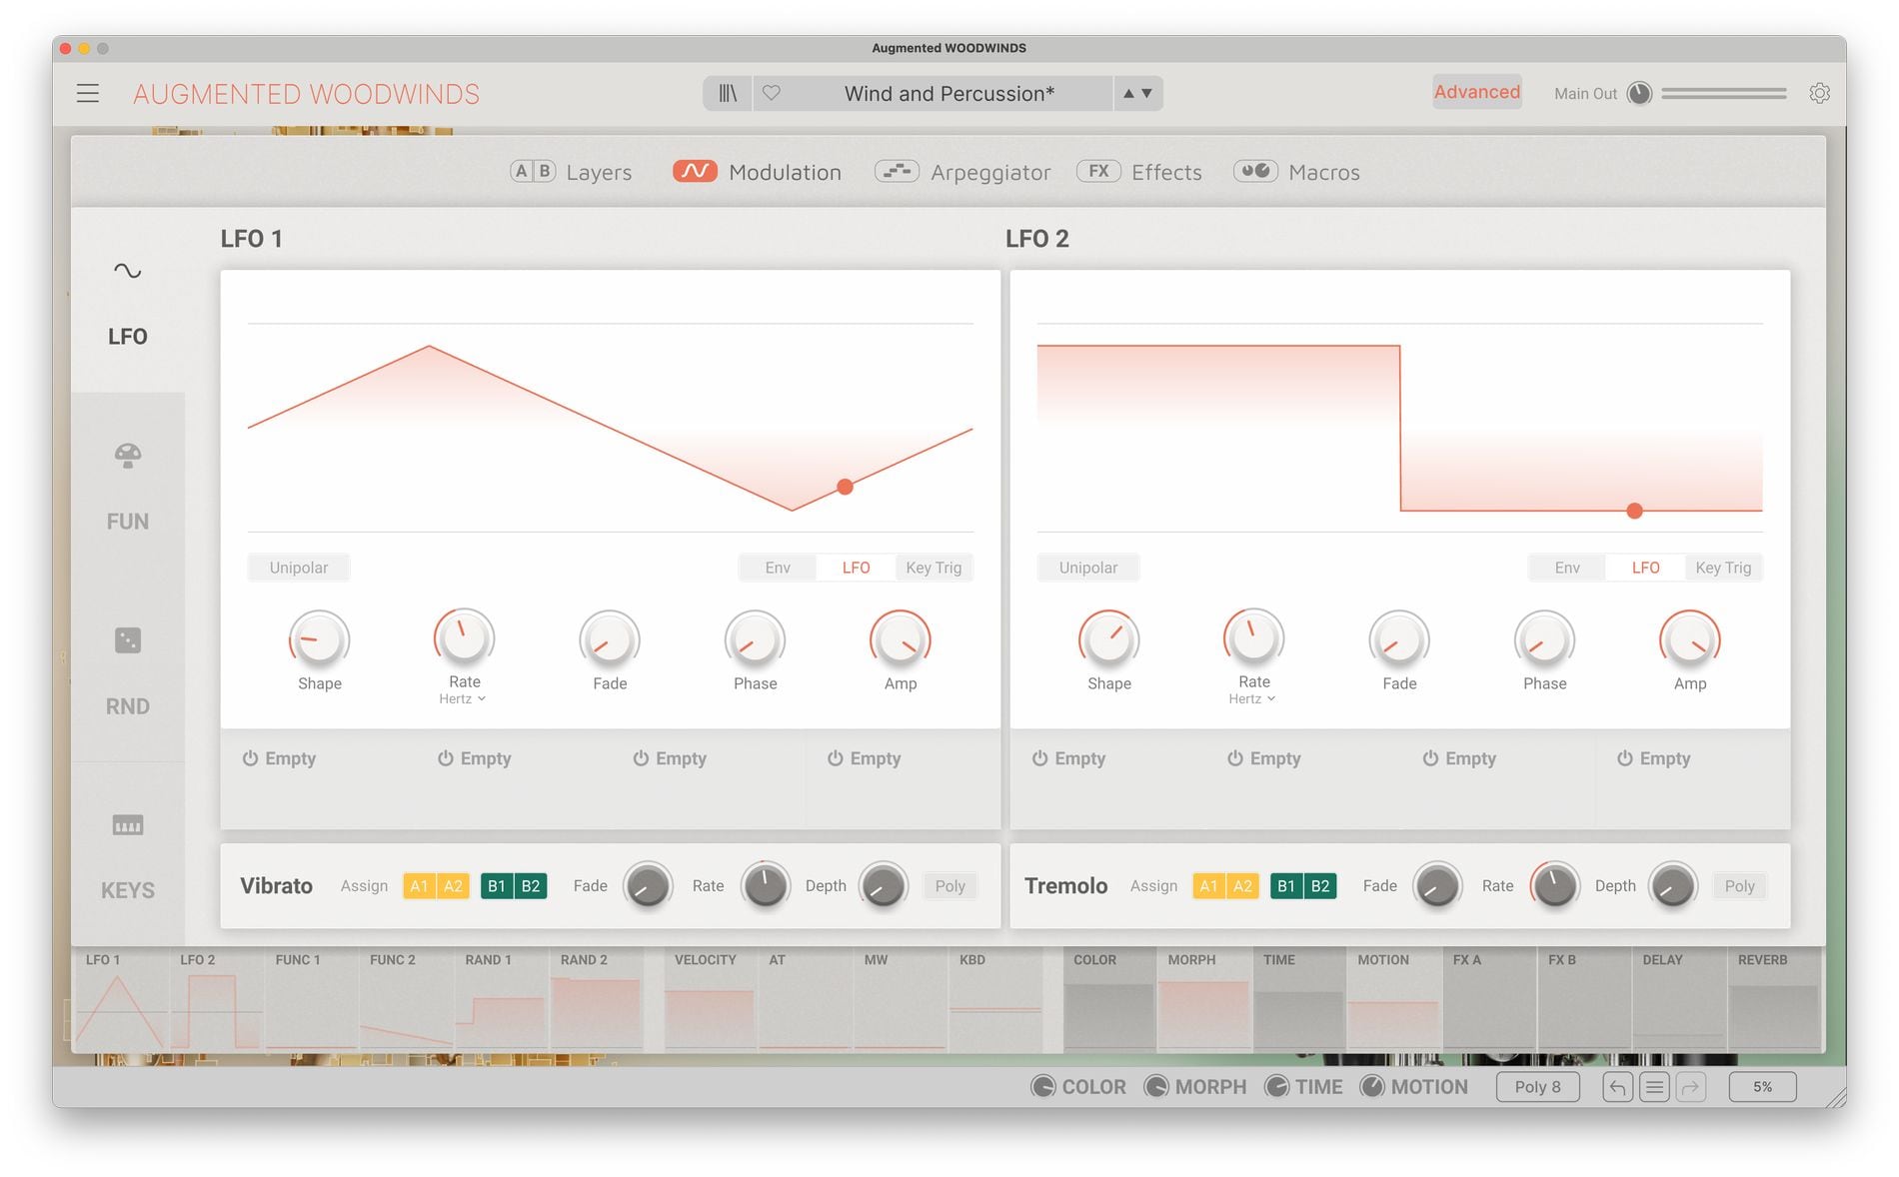Open the edit history list icon
The image size is (1899, 1177).
pyautogui.click(x=1654, y=1087)
